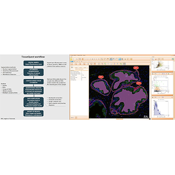This screenshot has height=175, width=175.
Task: Click the orange run button below settings
Action: click(76, 118)
